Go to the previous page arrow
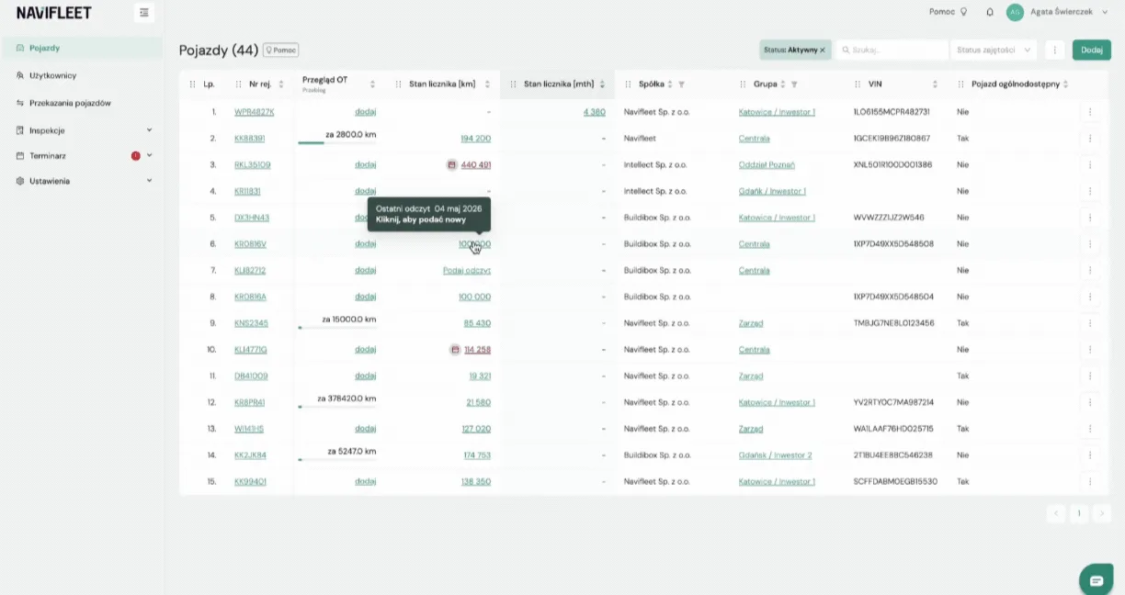Image resolution: width=1125 pixels, height=595 pixels. tap(1056, 513)
